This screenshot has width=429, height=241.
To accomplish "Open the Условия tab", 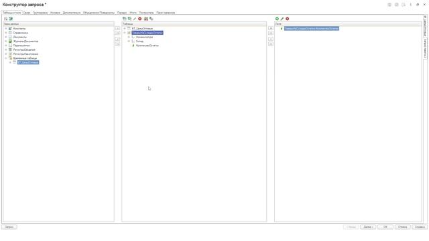I will 55,13.
